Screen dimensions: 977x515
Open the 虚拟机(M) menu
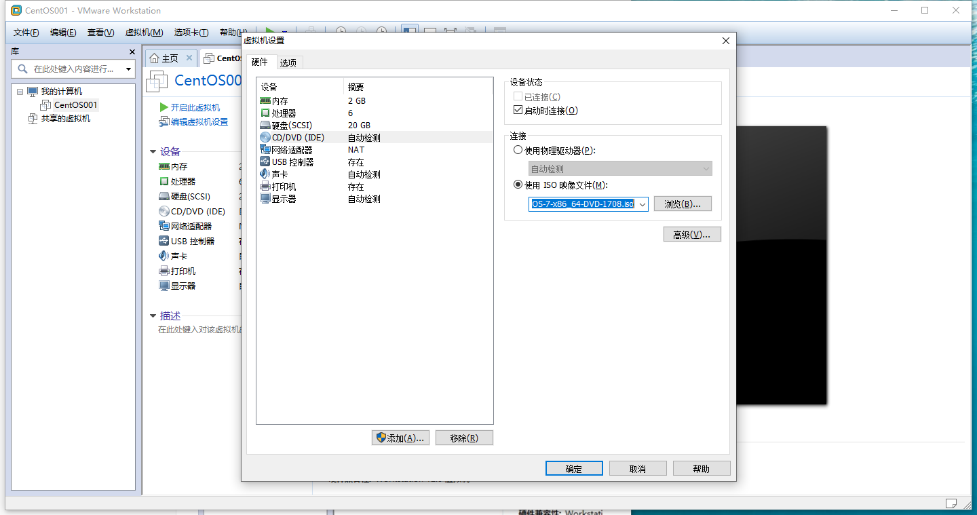(143, 32)
